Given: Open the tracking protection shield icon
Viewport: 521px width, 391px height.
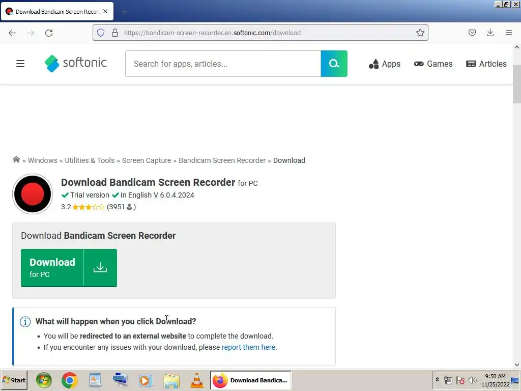Looking at the screenshot, I should pyautogui.click(x=101, y=33).
